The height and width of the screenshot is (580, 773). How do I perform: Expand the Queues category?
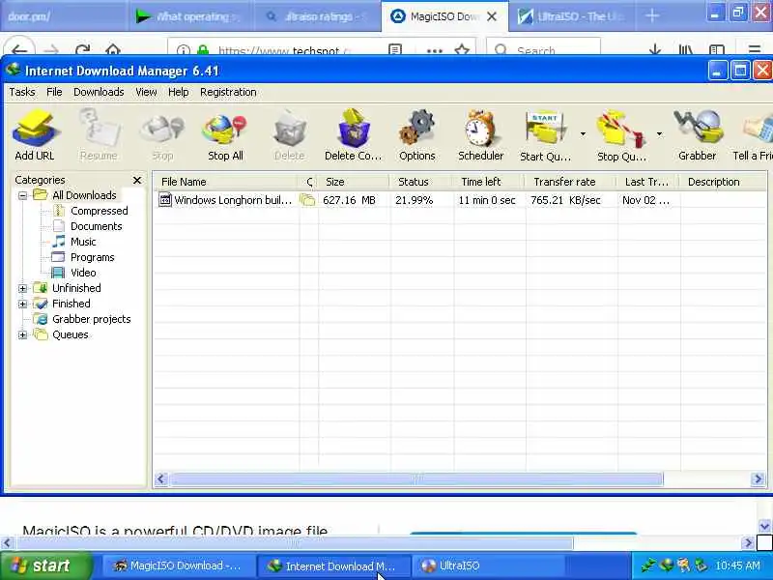point(22,334)
